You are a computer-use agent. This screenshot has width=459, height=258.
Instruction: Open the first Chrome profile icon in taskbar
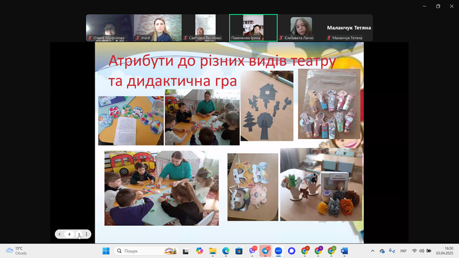click(305, 251)
